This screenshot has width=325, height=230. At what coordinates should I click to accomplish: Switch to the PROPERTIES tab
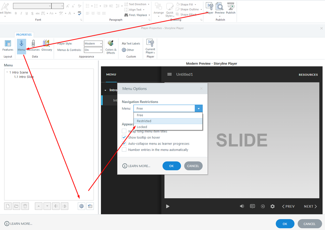(24, 34)
